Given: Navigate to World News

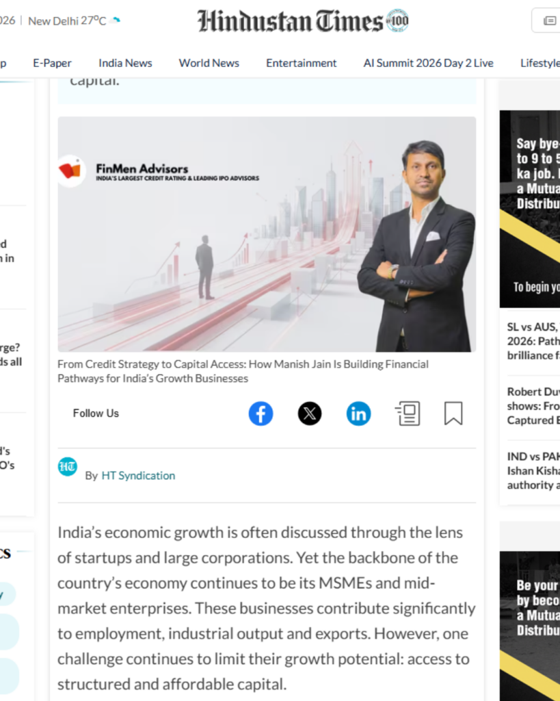Looking at the screenshot, I should [x=209, y=63].
